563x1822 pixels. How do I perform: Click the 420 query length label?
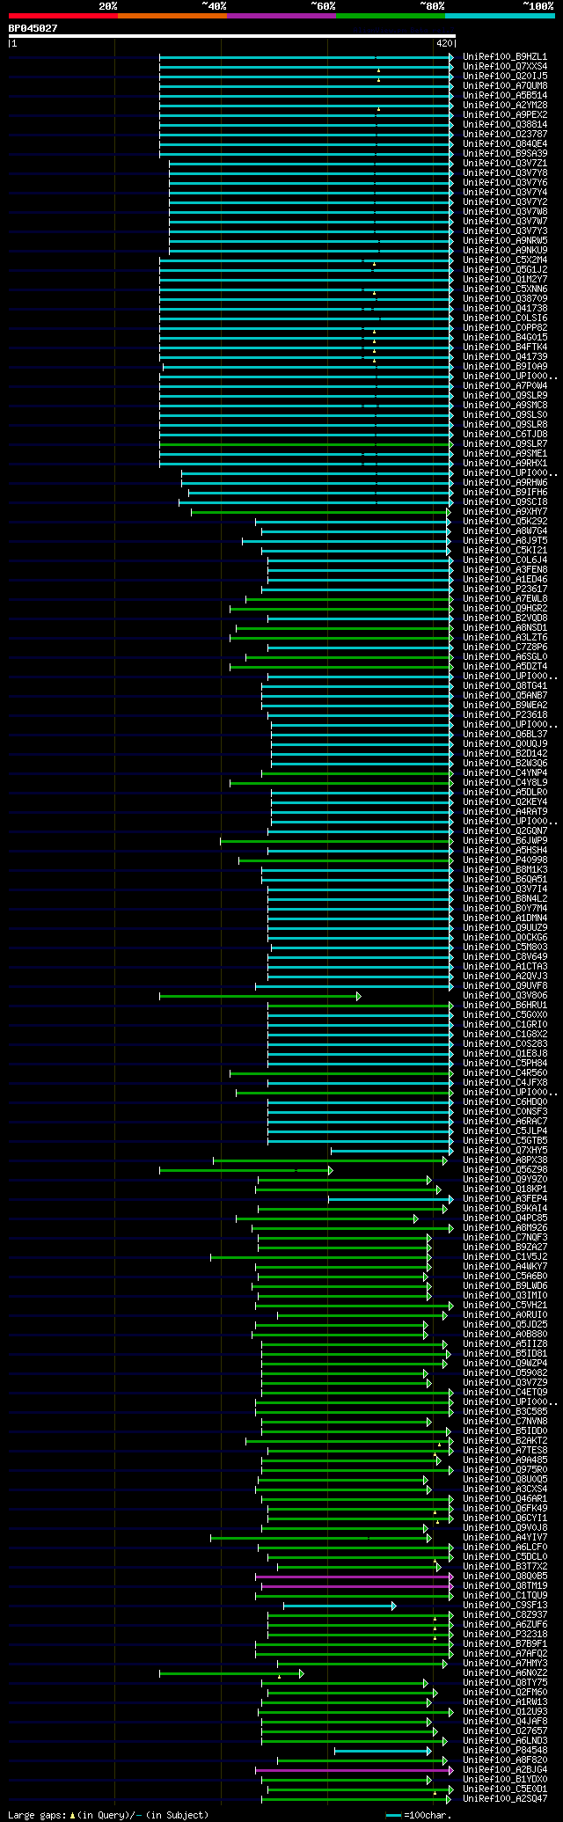point(443,43)
